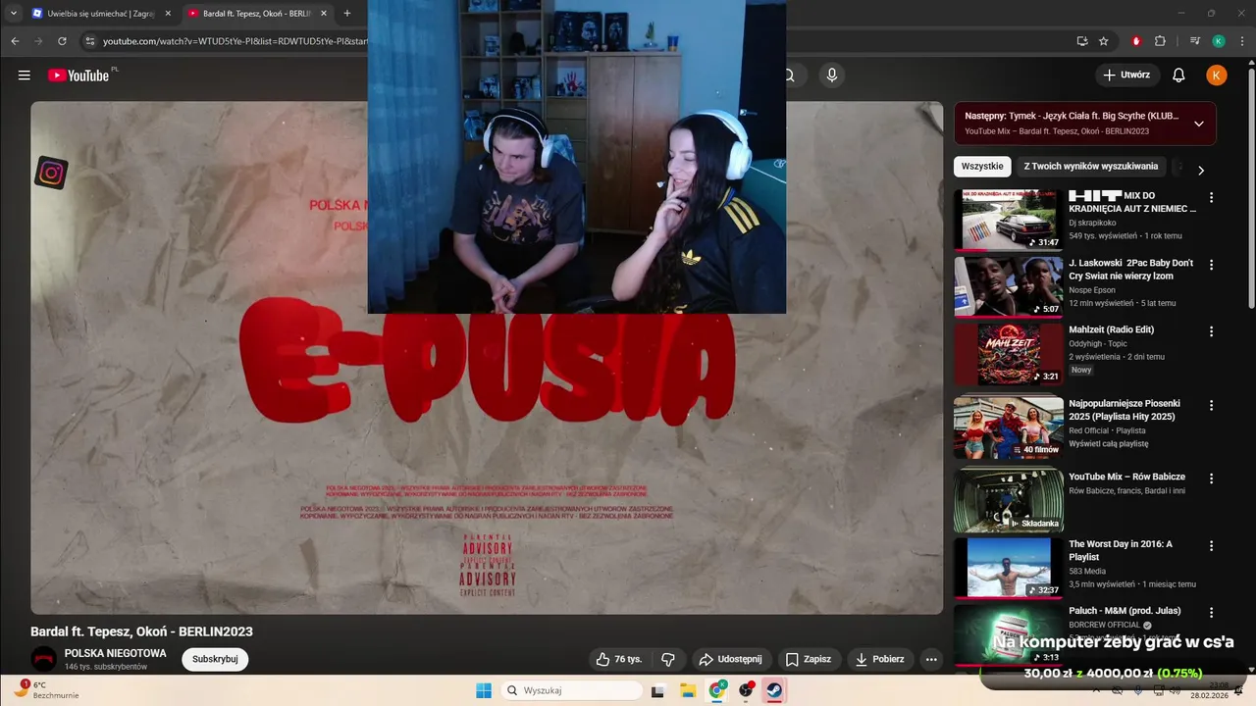Install app icon in the address bar
The image size is (1256, 706).
click(1082, 41)
